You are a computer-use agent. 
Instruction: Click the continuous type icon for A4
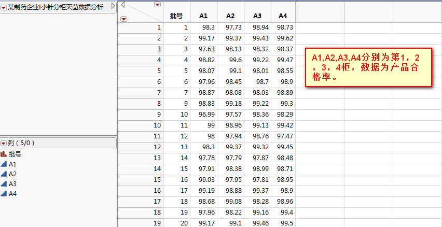(4, 194)
